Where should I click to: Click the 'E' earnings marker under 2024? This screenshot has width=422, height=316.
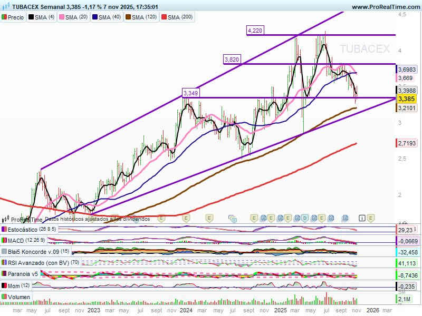[x=186, y=218]
